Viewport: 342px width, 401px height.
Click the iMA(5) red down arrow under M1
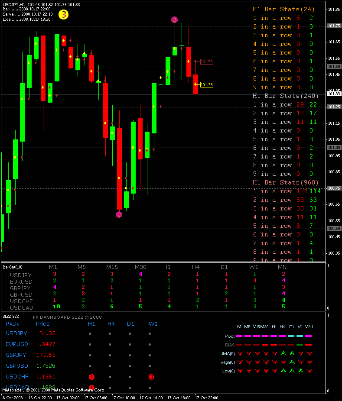[240, 353]
